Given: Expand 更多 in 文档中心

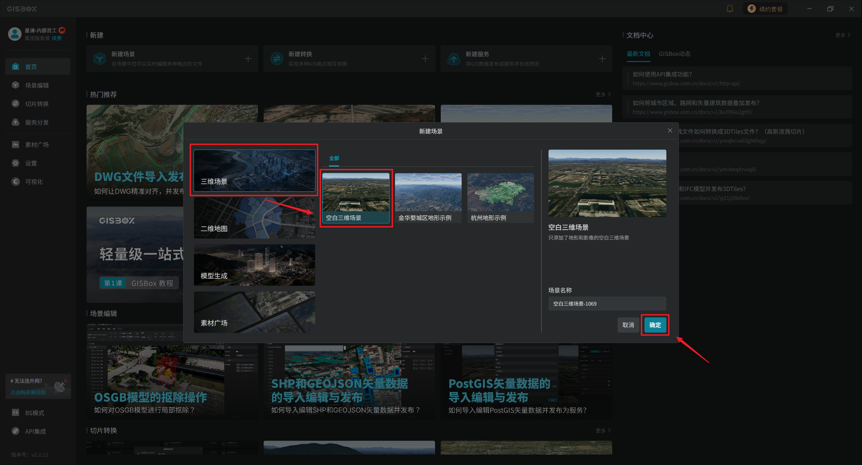Looking at the screenshot, I should 843,35.
